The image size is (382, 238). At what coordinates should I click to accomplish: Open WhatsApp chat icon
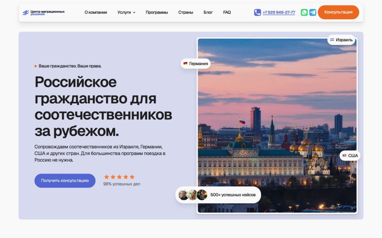click(x=304, y=12)
